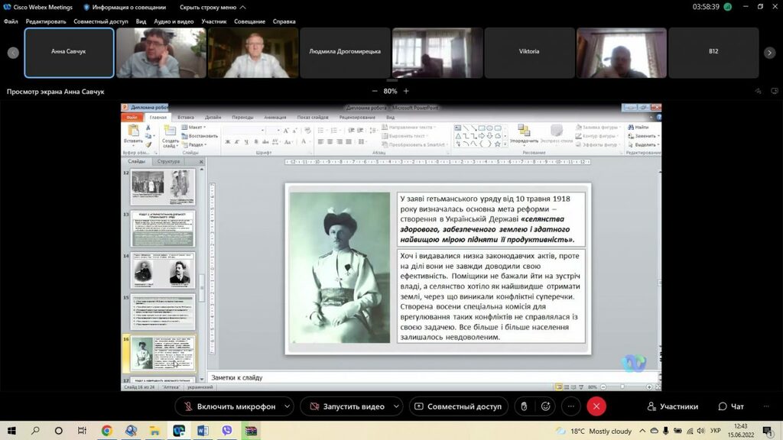
Task: Click Информация о совещании icon
Action: point(86,7)
